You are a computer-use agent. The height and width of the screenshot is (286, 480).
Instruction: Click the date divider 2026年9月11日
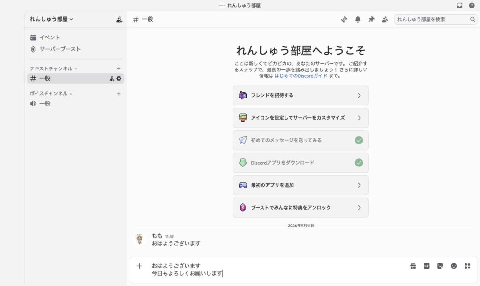point(300,226)
